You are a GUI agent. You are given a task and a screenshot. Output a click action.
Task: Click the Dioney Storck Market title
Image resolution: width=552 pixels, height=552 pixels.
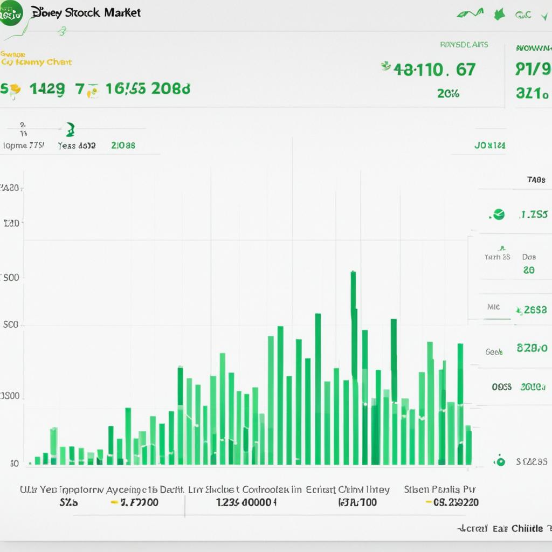coord(86,13)
